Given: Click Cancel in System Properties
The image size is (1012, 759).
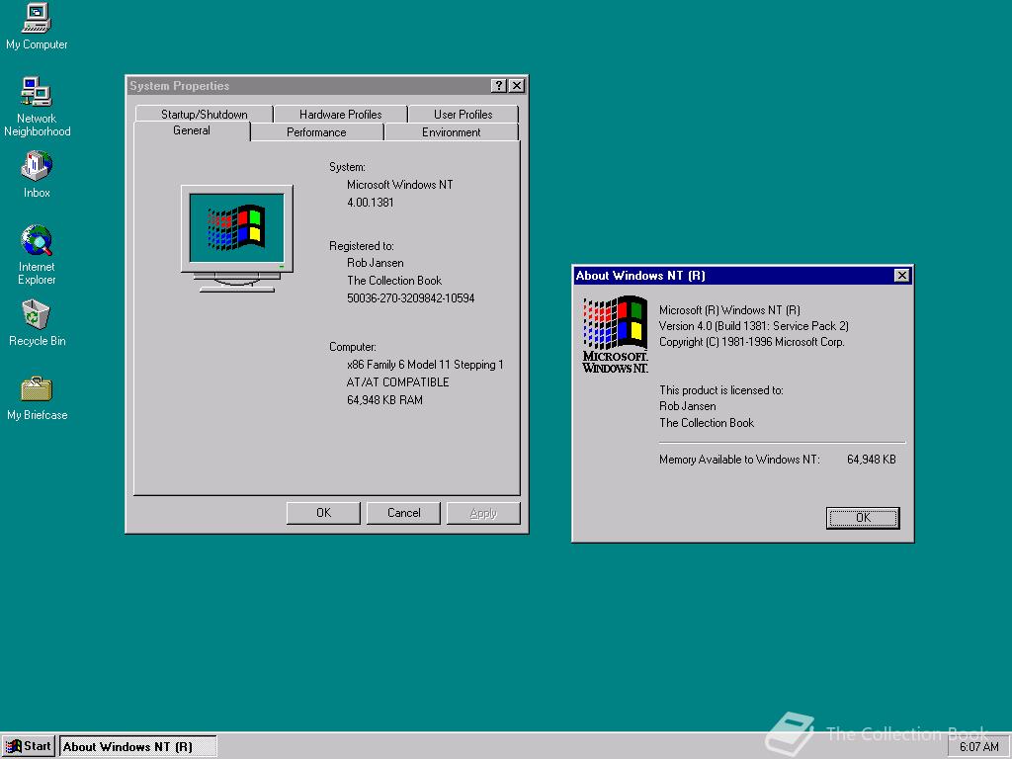Looking at the screenshot, I should pyautogui.click(x=403, y=513).
